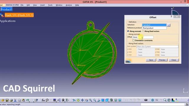Click the product icon beside Flash_STL
189x106 pixels.
(x=2, y=15)
